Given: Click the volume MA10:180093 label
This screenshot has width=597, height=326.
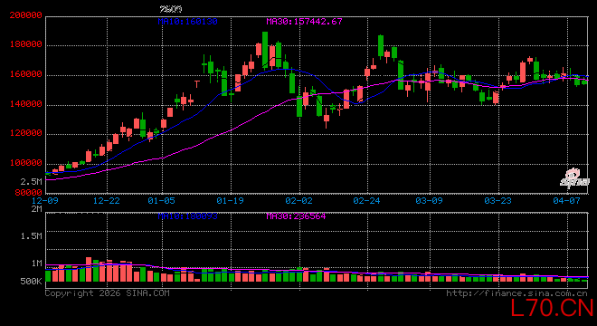Looking at the screenshot, I should pyautogui.click(x=188, y=216).
